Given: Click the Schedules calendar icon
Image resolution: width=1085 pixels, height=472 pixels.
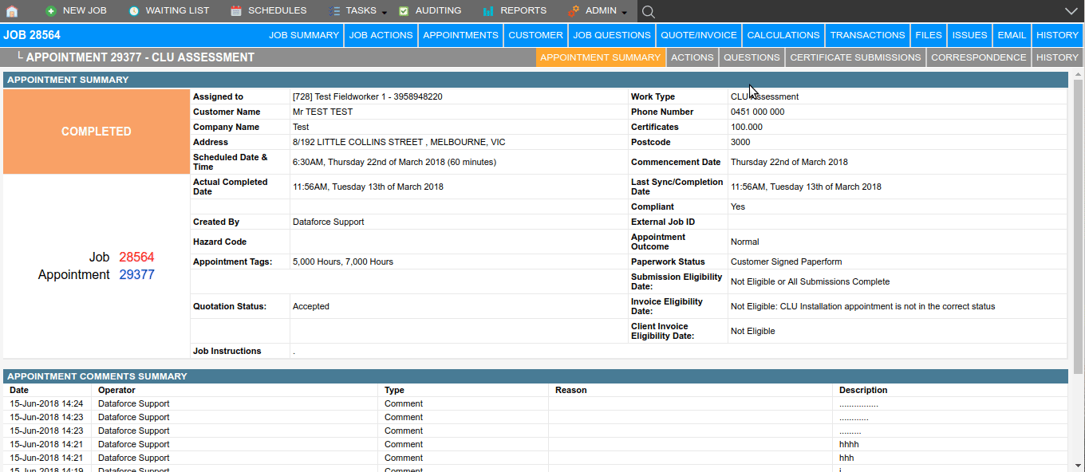Looking at the screenshot, I should tap(236, 11).
